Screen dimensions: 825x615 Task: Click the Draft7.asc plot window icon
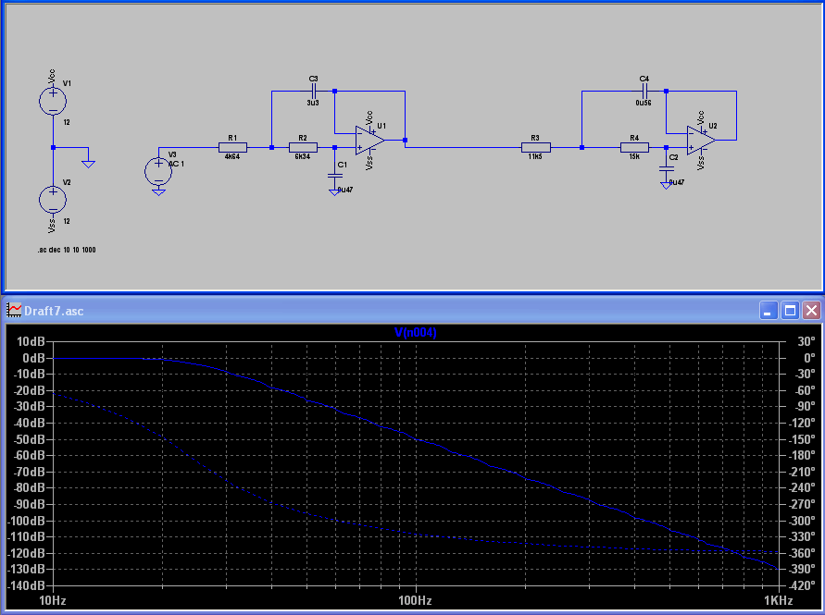(14, 310)
